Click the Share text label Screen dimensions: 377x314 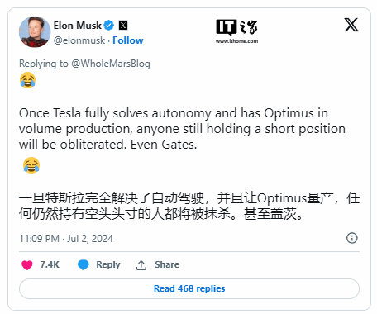[x=167, y=264]
